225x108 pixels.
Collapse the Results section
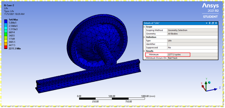[144, 51]
